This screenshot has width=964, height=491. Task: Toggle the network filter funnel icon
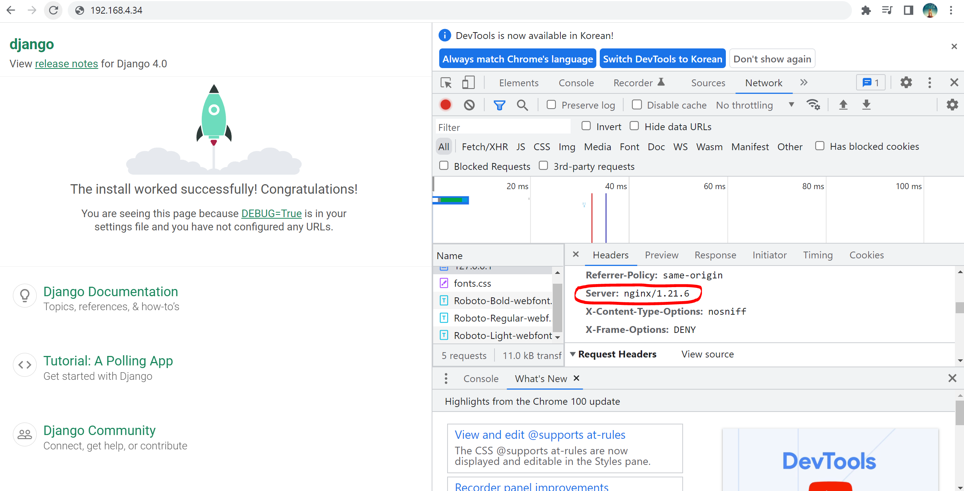pyautogui.click(x=499, y=105)
